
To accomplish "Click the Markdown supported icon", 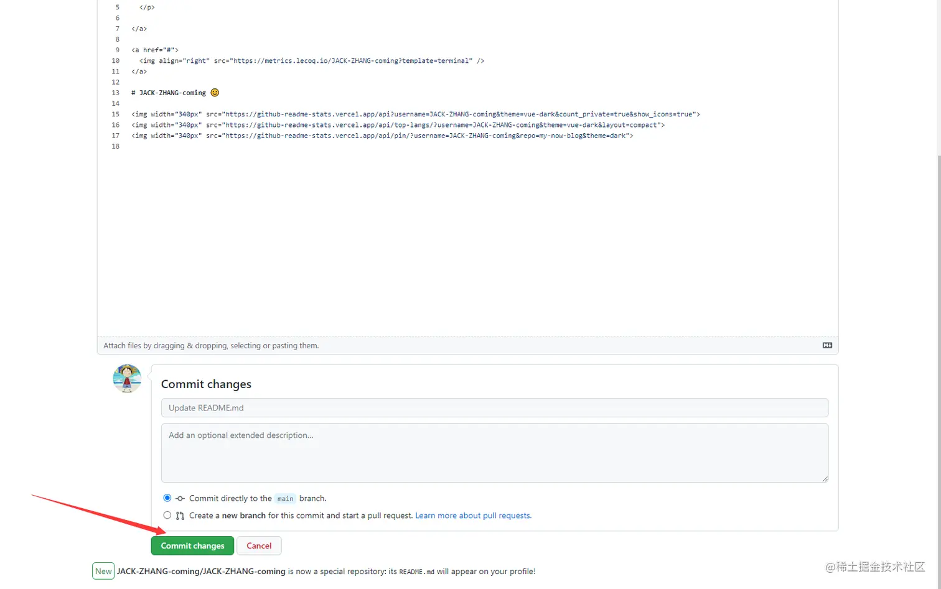I will pos(827,345).
